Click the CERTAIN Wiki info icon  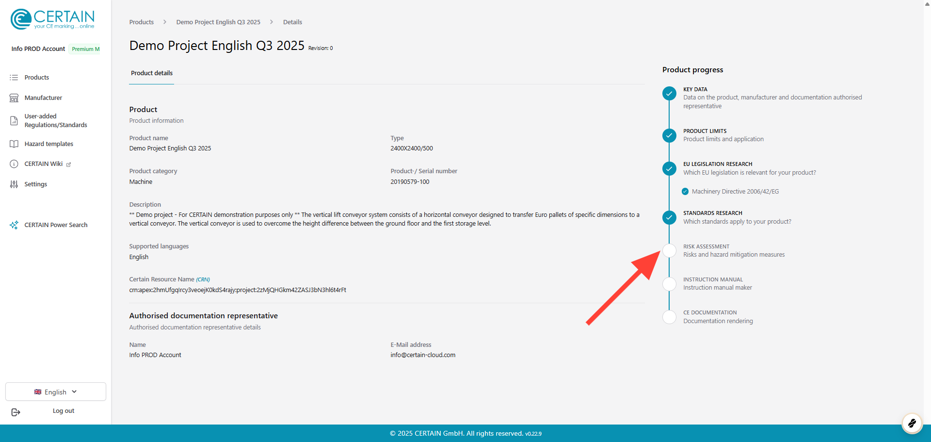(14, 164)
